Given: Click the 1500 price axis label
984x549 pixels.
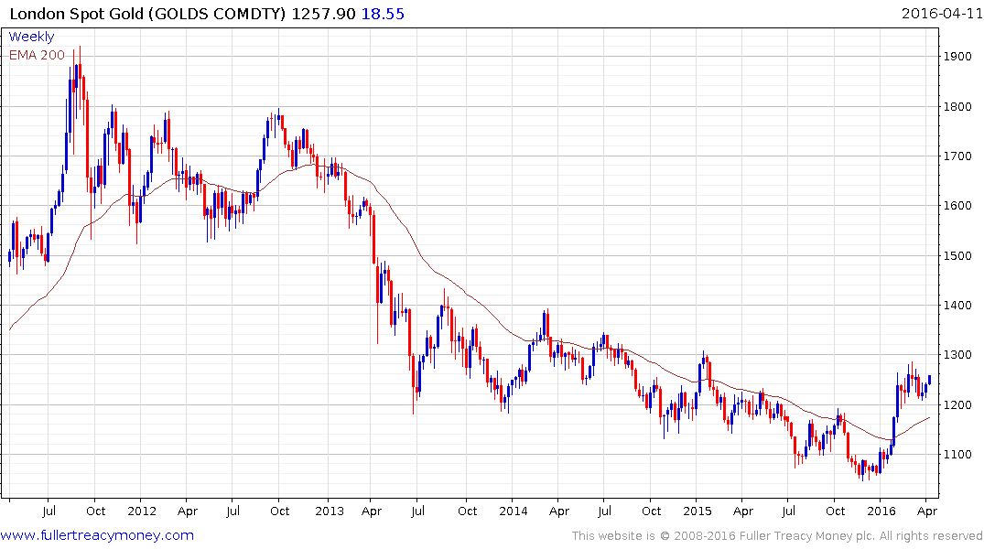Looking at the screenshot, I should [957, 256].
